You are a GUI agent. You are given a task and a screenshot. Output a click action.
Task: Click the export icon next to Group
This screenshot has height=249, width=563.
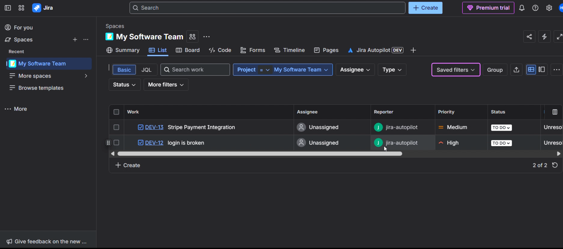tap(516, 70)
